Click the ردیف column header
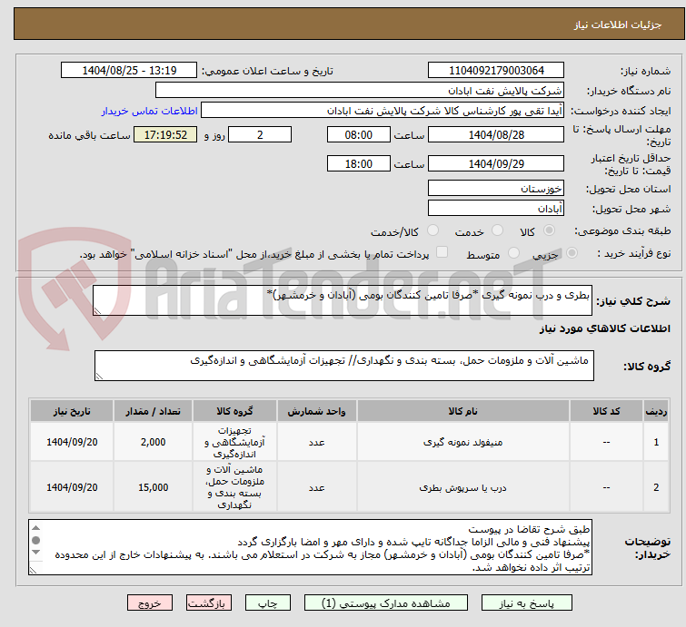Image resolution: width=686 pixels, height=627 pixels. click(656, 411)
